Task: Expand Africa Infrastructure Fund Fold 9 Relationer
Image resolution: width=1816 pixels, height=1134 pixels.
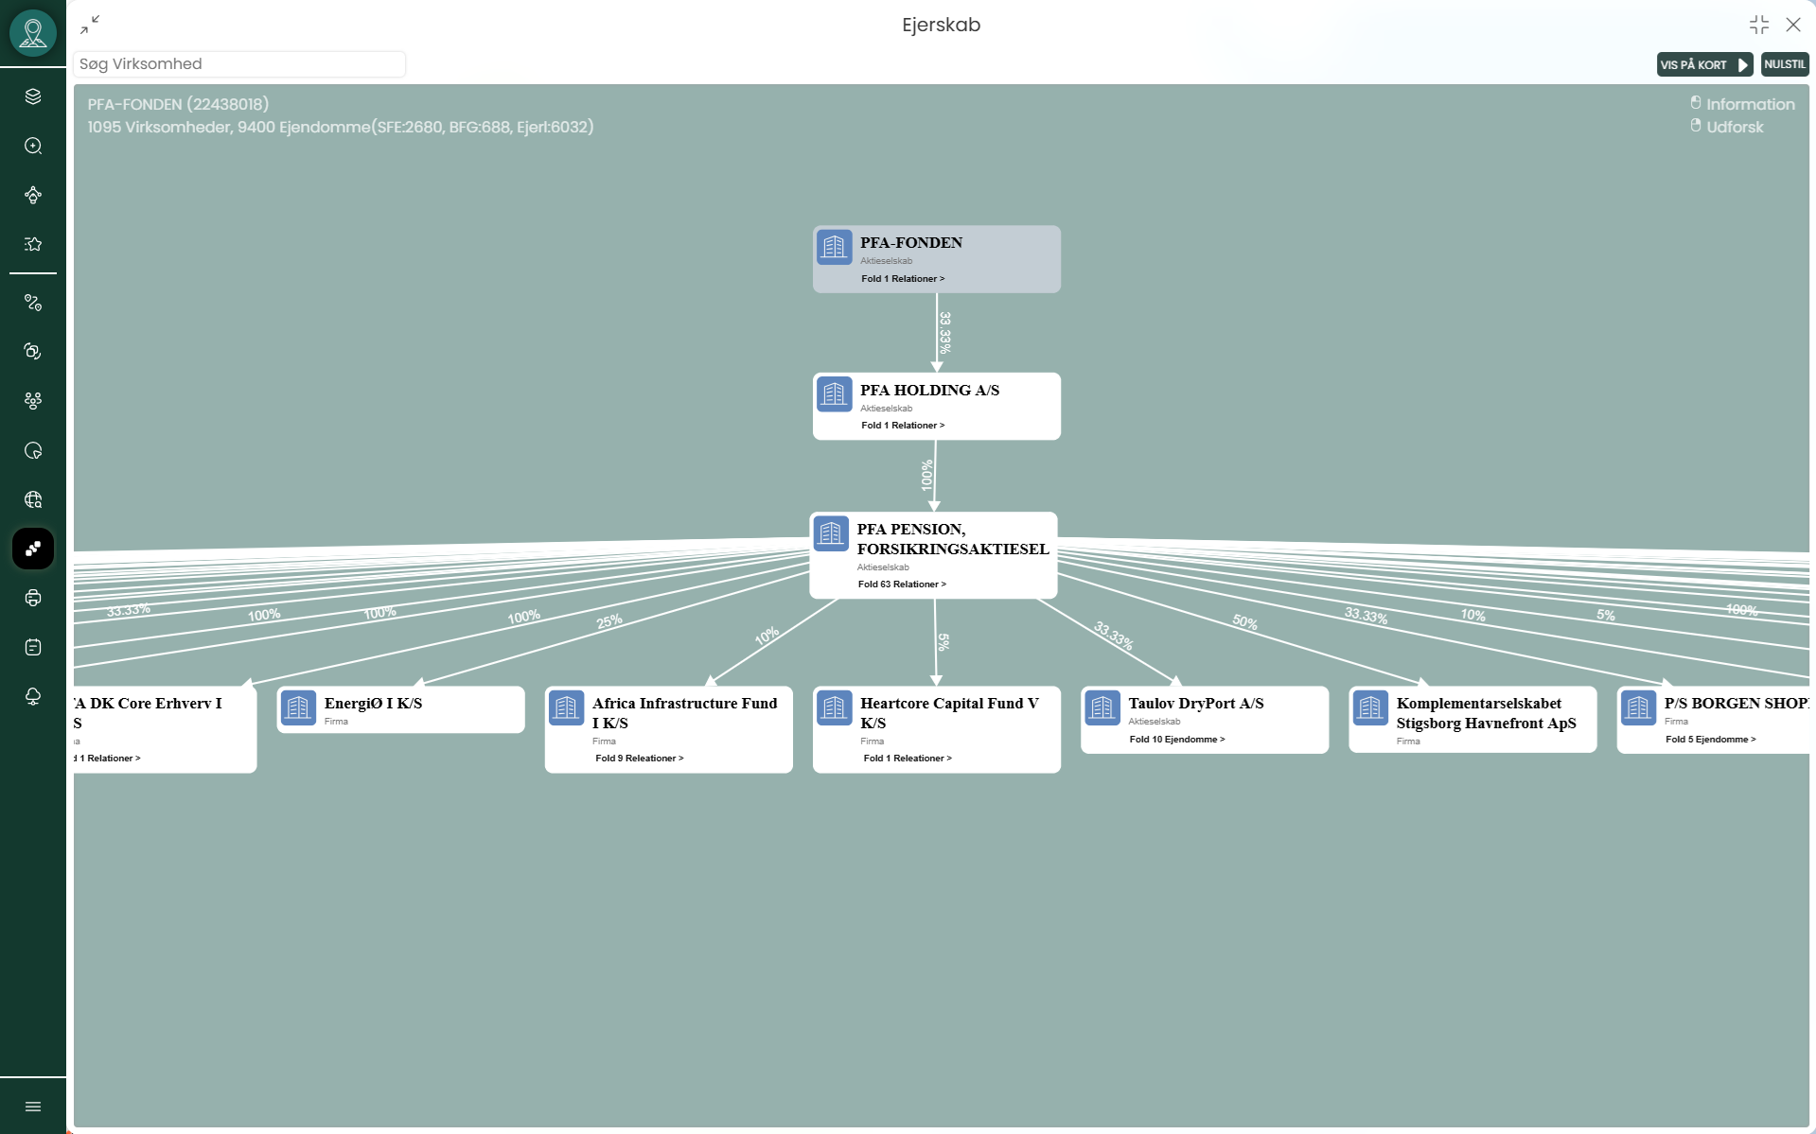Action: click(x=639, y=759)
